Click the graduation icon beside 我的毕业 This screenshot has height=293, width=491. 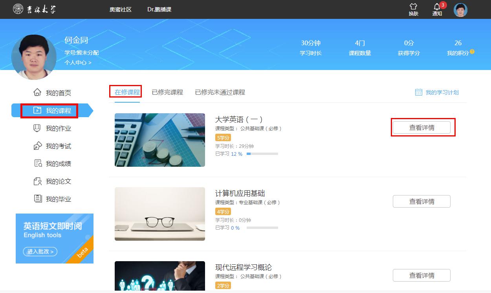pos(38,199)
